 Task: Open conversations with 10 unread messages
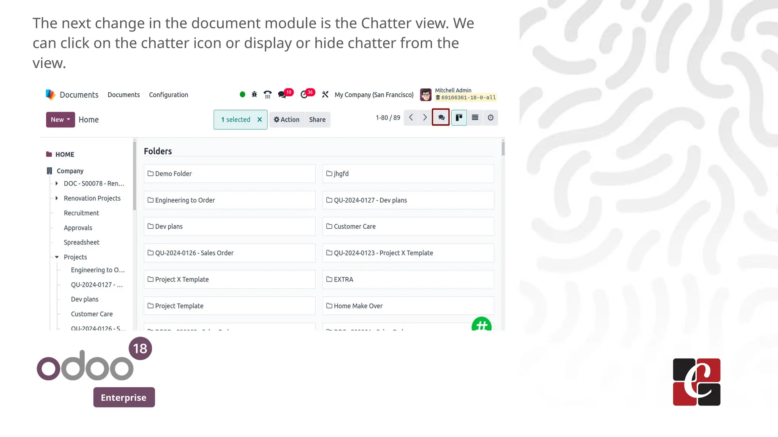point(282,94)
